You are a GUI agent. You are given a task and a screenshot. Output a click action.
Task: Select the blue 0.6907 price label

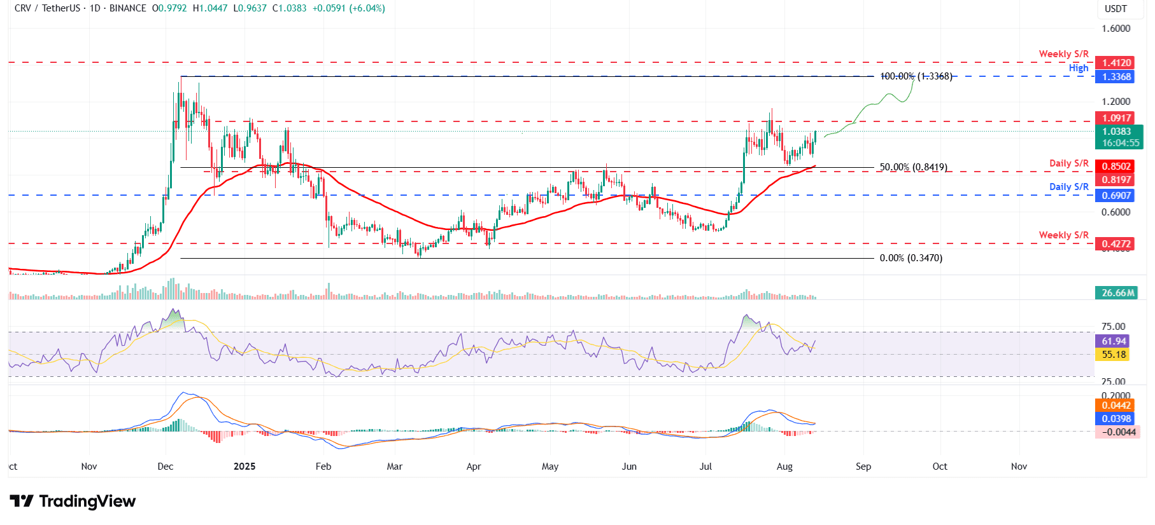click(1117, 196)
